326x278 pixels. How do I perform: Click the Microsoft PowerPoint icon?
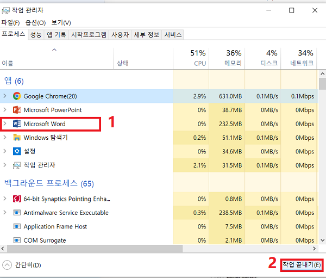pos(17,110)
